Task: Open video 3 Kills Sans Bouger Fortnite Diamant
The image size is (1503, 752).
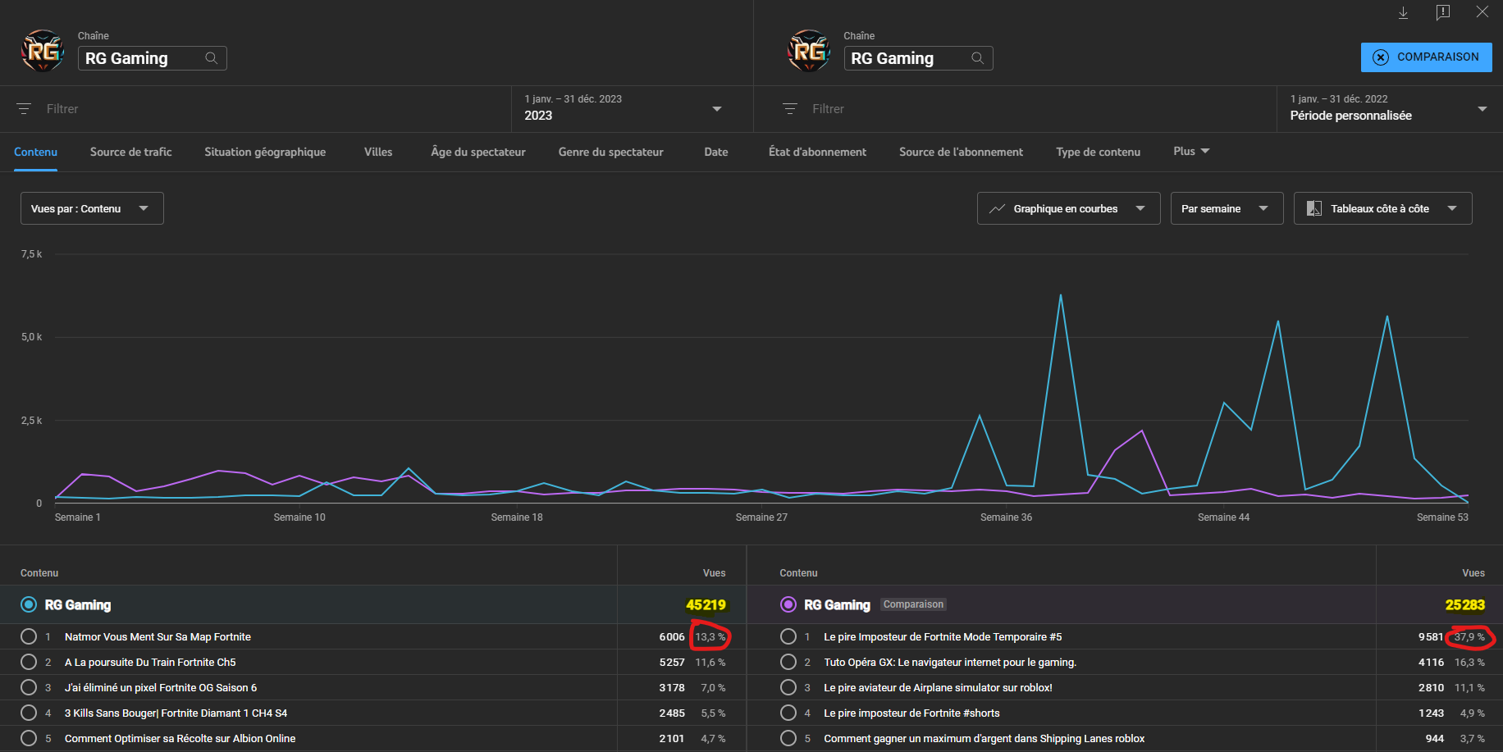Action: point(176,713)
